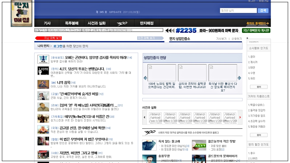Viewport: 290px width, 163px height.
Task: Follow the 추억의 똥색딴지 link
Action: pos(257,24)
